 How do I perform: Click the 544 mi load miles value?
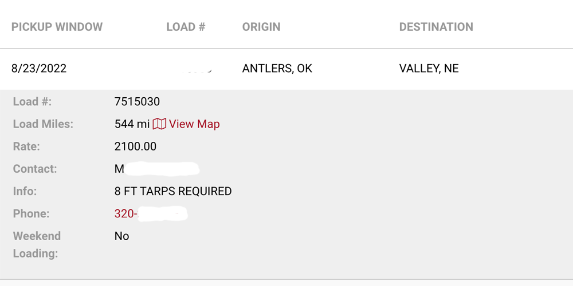[132, 124]
